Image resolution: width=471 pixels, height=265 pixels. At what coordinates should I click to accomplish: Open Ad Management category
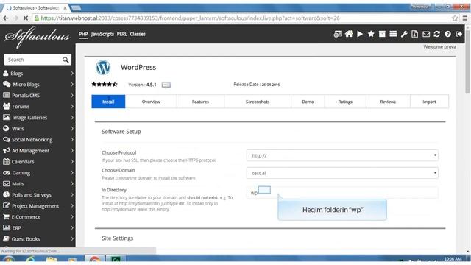click(38, 151)
